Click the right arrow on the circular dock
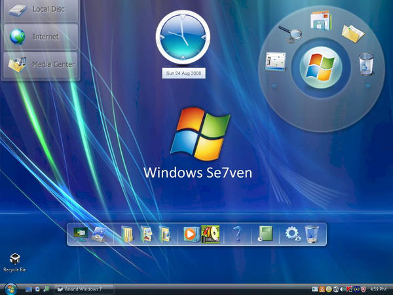393x295 pixels. (x=367, y=87)
